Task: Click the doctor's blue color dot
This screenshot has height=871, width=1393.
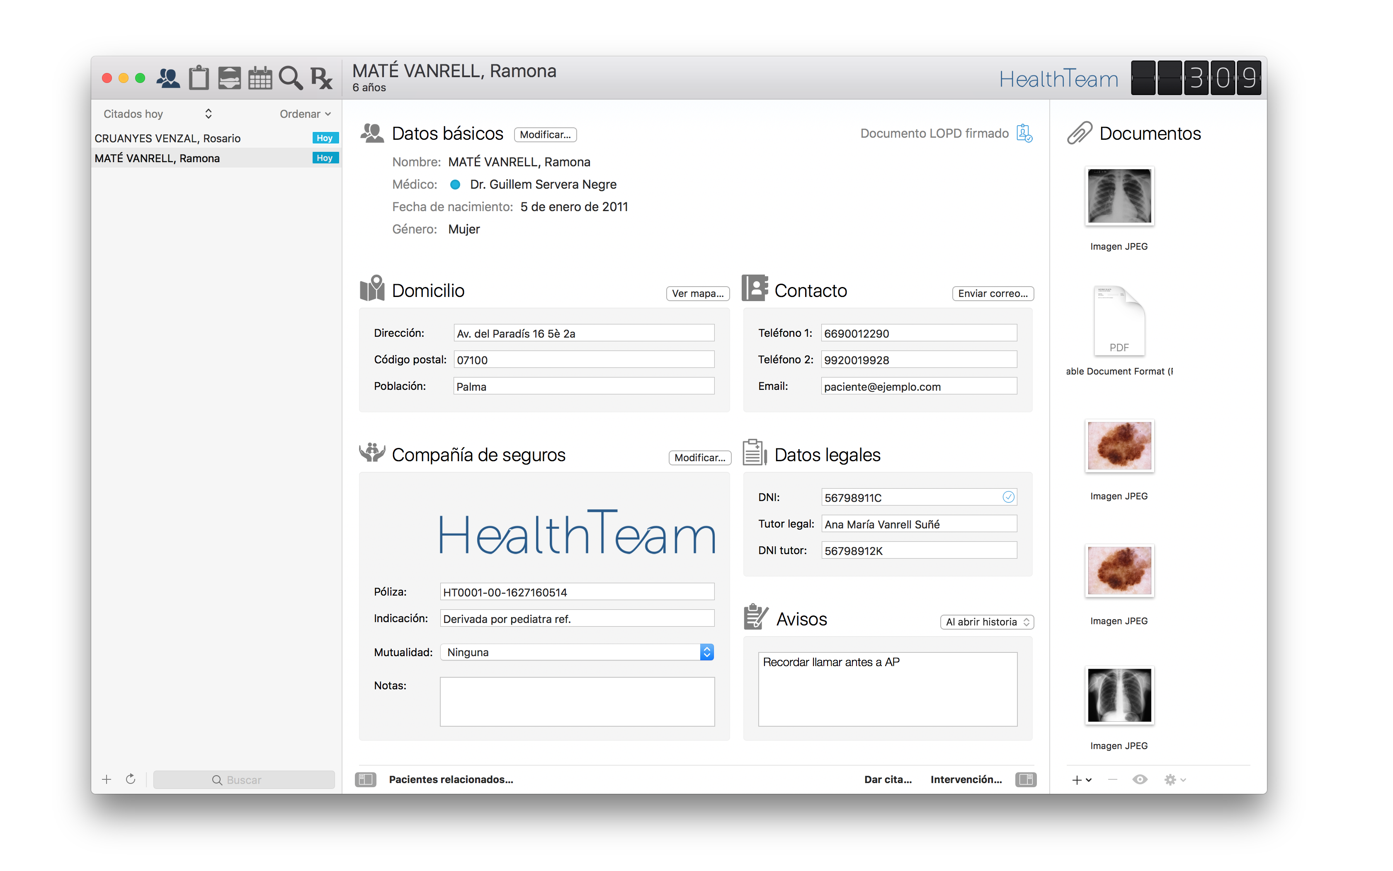Action: point(455,184)
